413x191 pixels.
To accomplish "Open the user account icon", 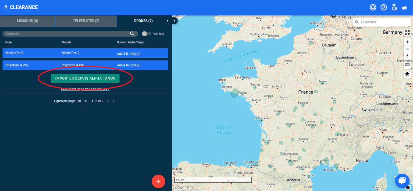I will click(x=373, y=7).
